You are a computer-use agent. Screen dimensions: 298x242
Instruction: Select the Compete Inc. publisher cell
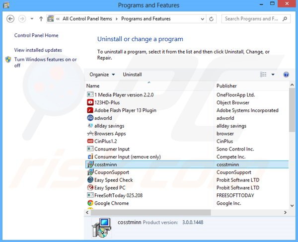231,157
